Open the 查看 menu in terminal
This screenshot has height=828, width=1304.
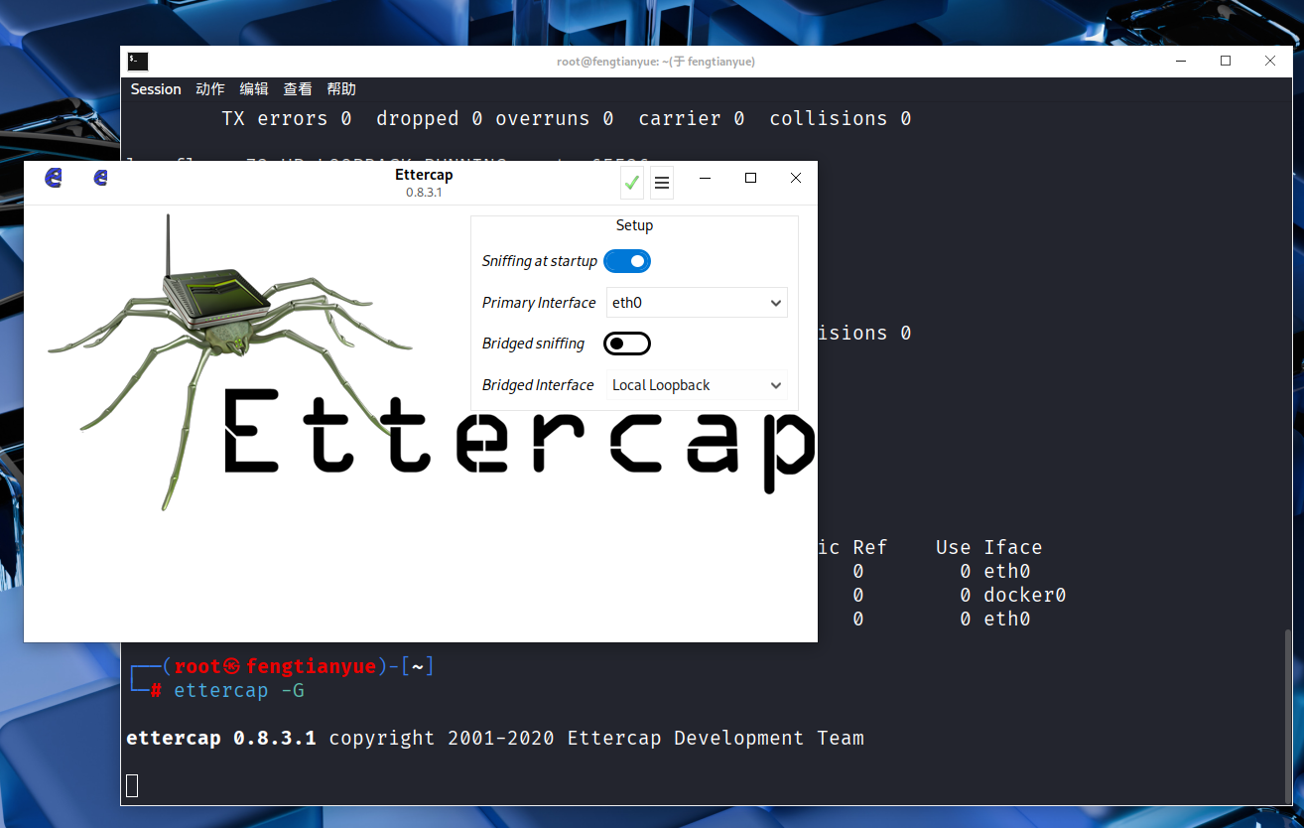click(x=298, y=89)
